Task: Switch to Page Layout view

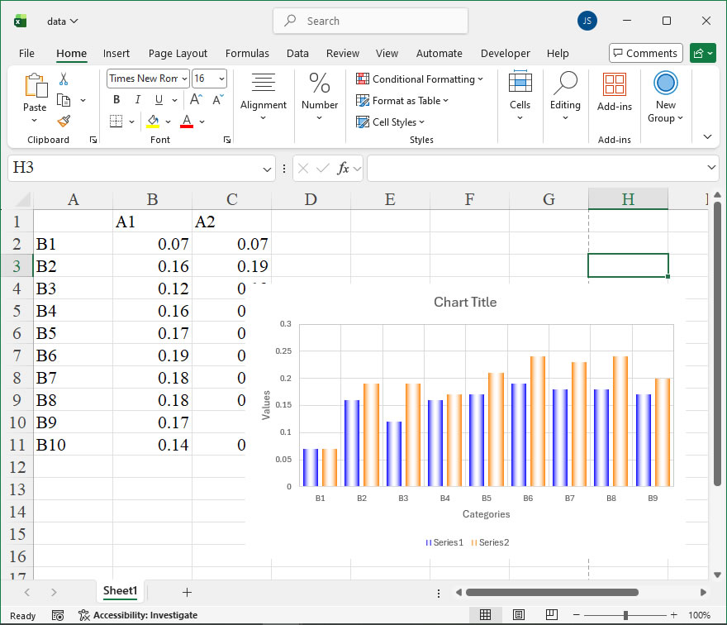Action: pyautogui.click(x=518, y=615)
